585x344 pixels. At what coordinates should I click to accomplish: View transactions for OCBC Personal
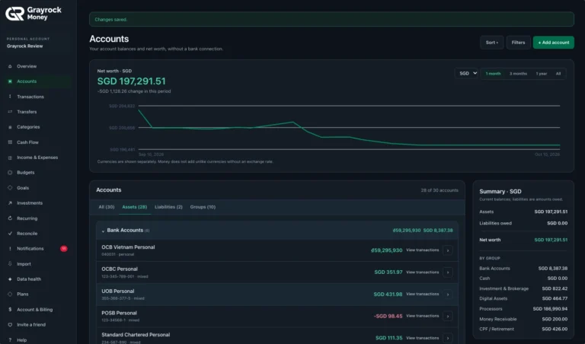pyautogui.click(x=422, y=272)
